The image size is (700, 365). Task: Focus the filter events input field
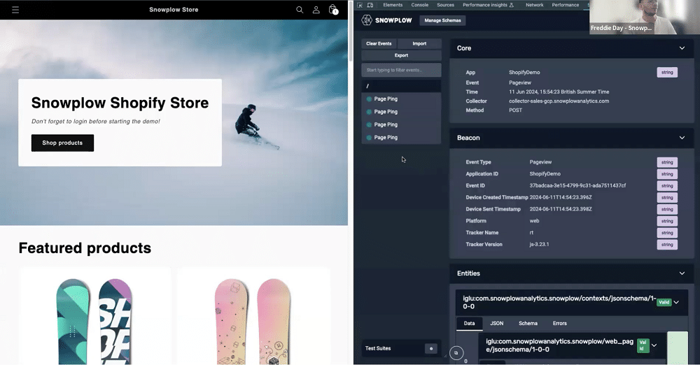(401, 70)
